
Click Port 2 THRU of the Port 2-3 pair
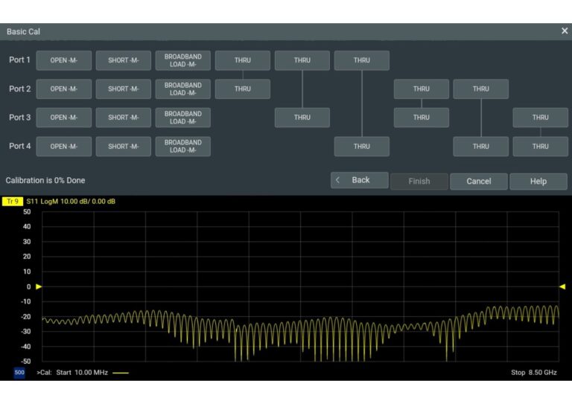point(422,89)
